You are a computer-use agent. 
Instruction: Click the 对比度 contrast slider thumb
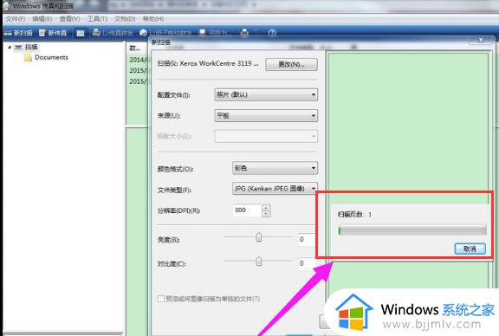pos(259,262)
